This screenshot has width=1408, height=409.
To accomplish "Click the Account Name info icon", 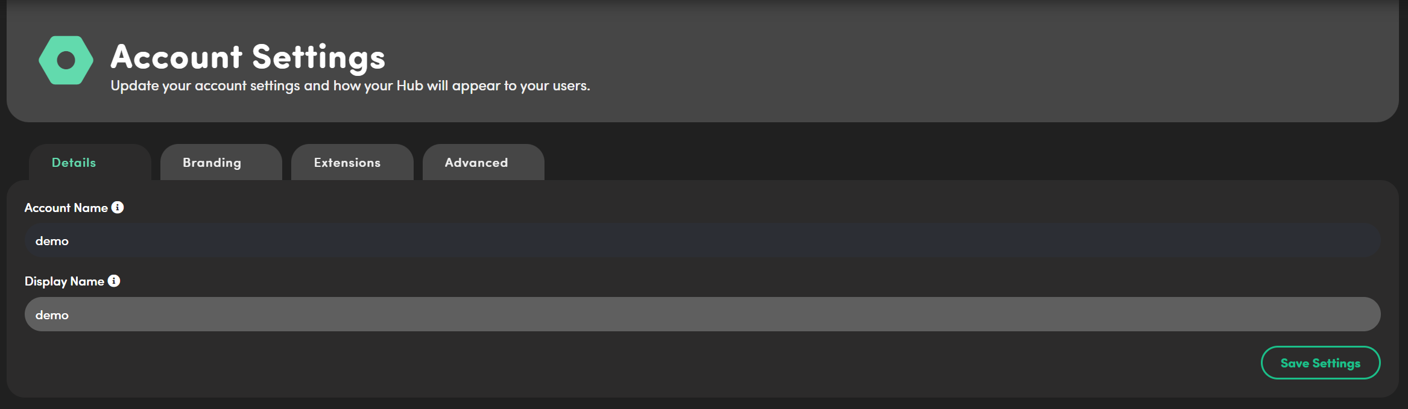I will (118, 207).
